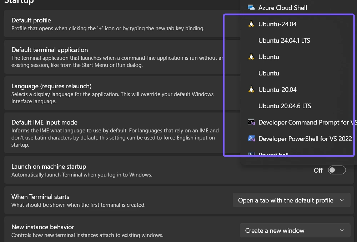Click the Default profile setting title

tap(31, 20)
